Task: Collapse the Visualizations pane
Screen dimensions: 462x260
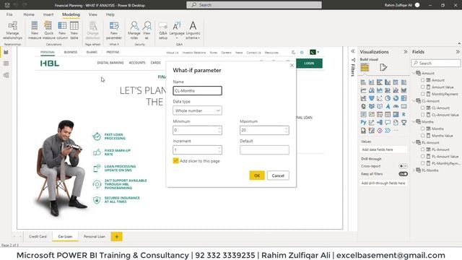Action: [x=406, y=51]
